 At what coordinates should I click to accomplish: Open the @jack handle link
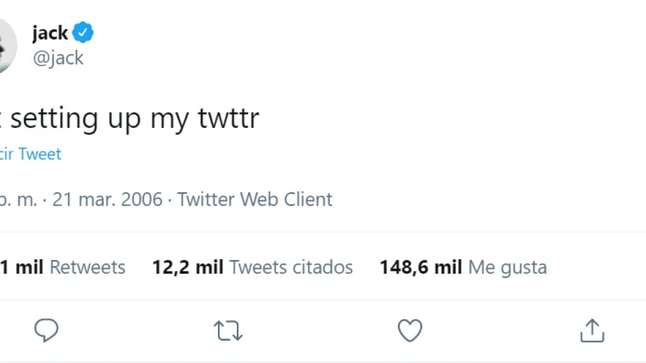pyautogui.click(x=58, y=57)
